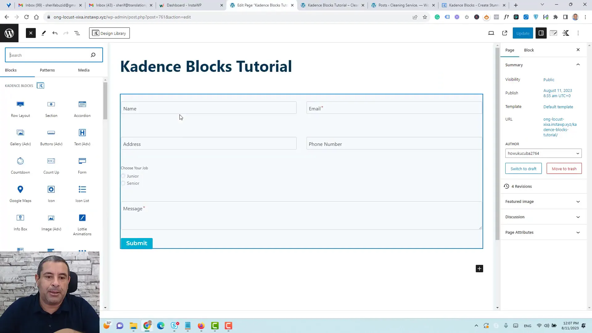Viewport: 592px width, 333px height.
Task: Click the Name input field
Action: (x=209, y=109)
